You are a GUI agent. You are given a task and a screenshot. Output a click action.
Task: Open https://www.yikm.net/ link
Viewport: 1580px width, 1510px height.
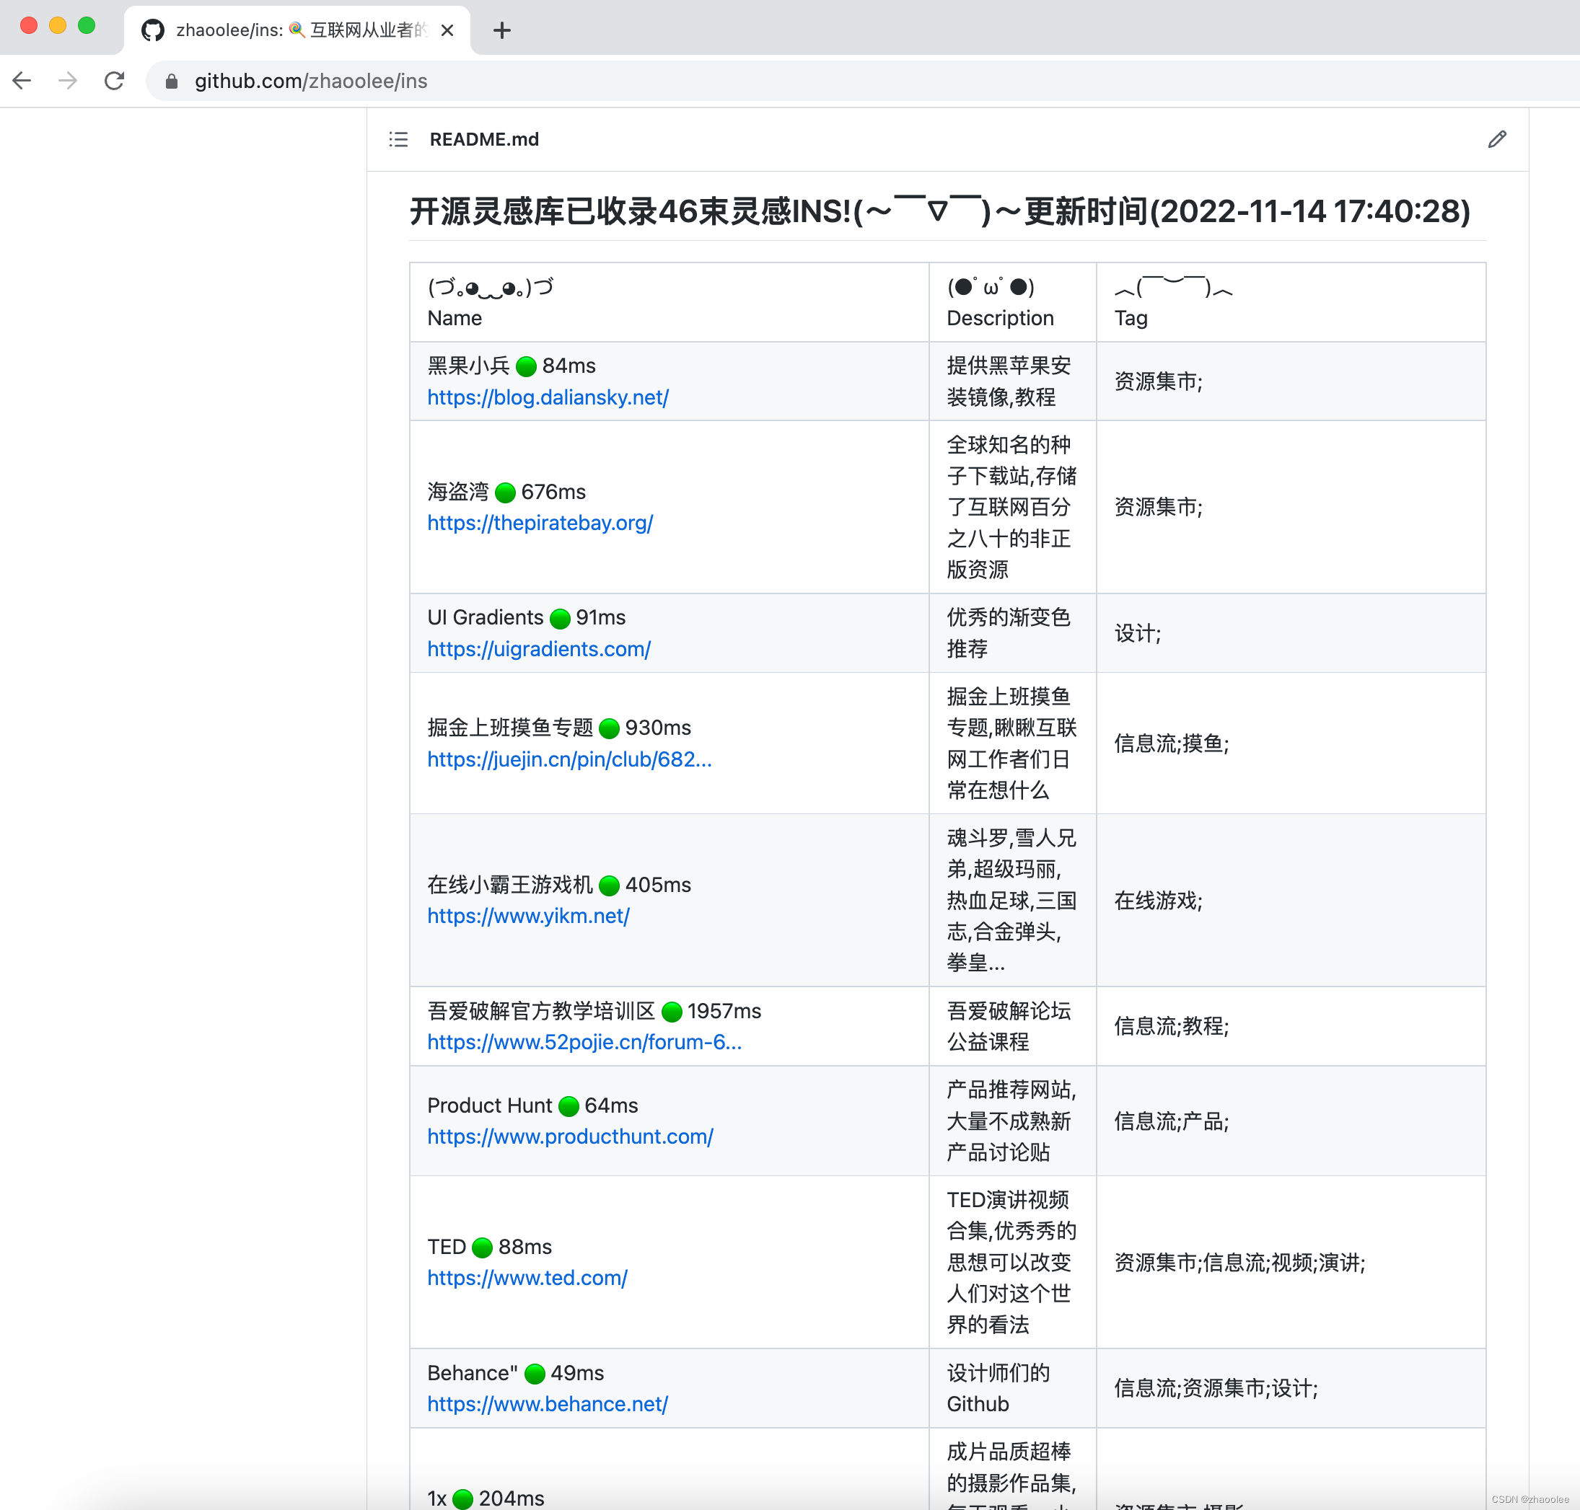[528, 916]
